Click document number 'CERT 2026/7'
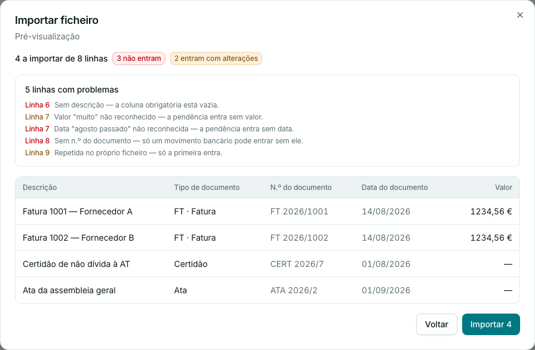 pyautogui.click(x=297, y=264)
